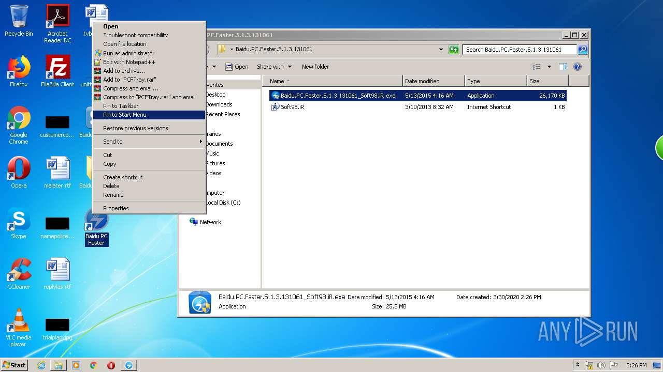Screen dimensions: 663x372
Task: Open Firefox desktop shortcut
Action: click(x=19, y=71)
